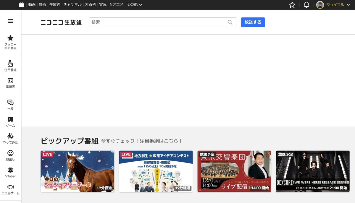Viewport: 355px width, 203px height.
Task: Click the user avatar icon
Action: click(x=320, y=5)
